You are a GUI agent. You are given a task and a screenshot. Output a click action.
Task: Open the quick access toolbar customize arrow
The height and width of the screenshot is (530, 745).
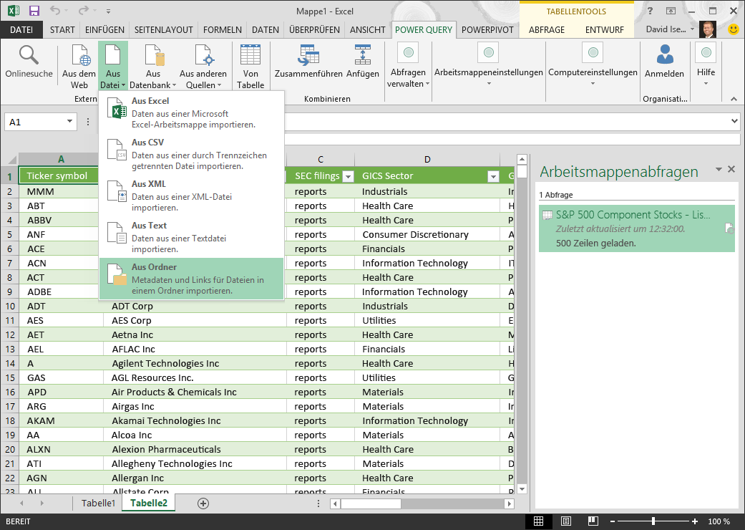[x=108, y=11]
